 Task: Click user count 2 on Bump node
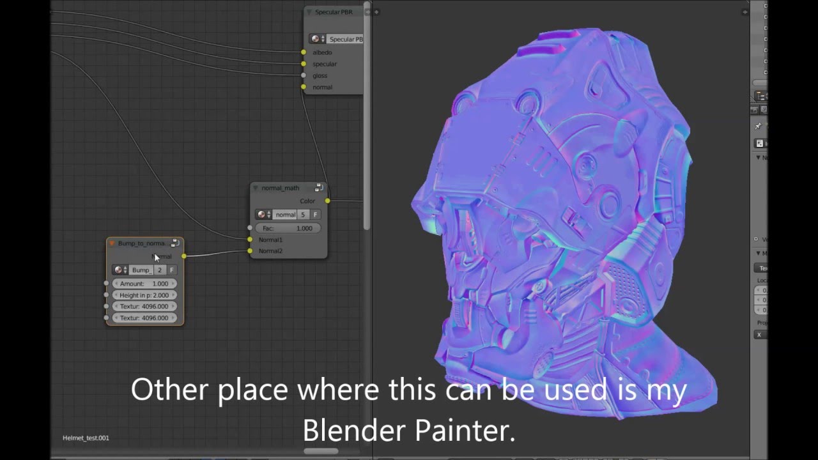click(x=160, y=270)
